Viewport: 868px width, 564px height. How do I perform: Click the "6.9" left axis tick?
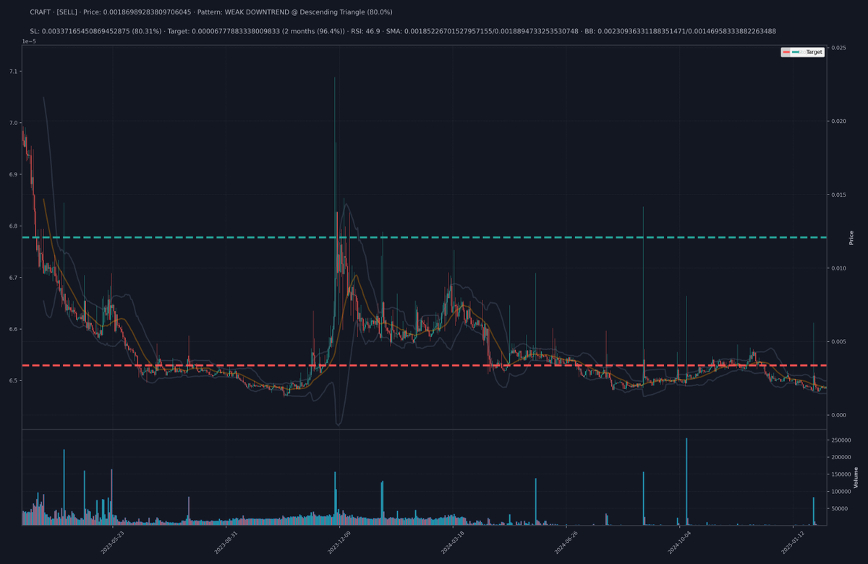(14, 175)
